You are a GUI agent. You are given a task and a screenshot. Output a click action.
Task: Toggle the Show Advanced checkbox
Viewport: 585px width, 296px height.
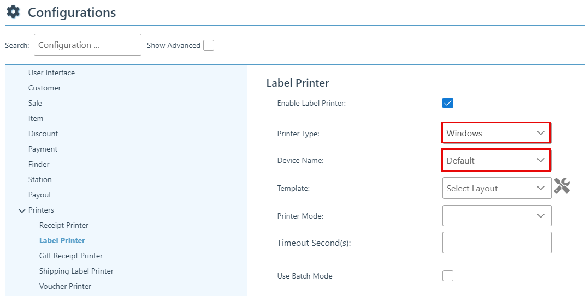(209, 45)
